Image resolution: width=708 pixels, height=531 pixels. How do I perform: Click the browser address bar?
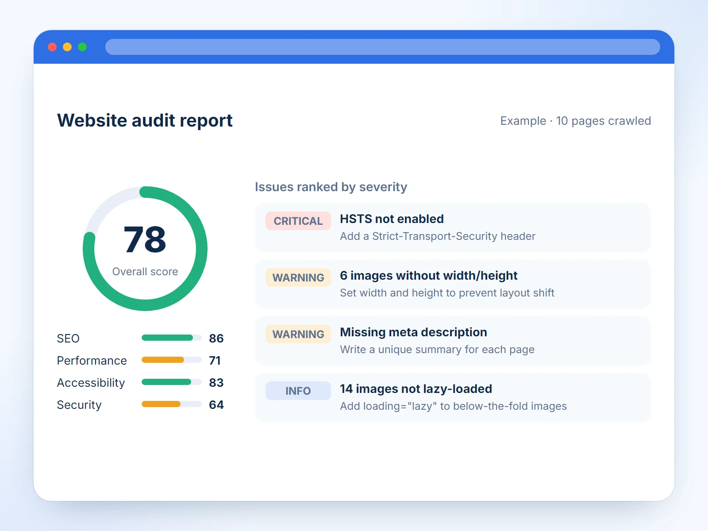click(383, 47)
